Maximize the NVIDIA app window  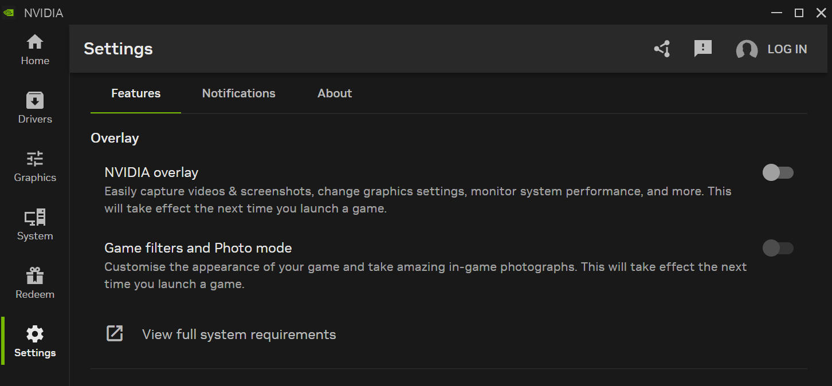799,13
